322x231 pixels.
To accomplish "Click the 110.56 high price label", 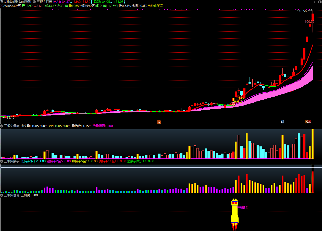I will coord(302,11).
